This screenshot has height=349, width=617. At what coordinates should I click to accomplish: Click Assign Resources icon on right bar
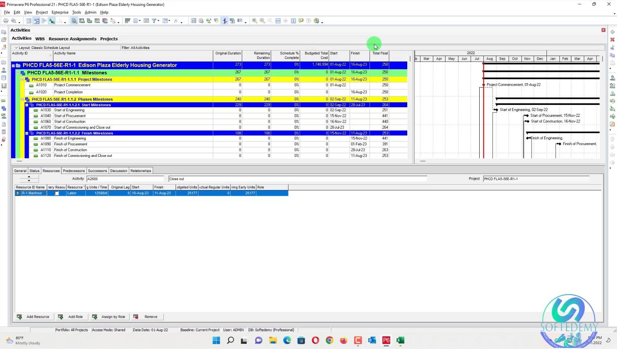click(613, 78)
